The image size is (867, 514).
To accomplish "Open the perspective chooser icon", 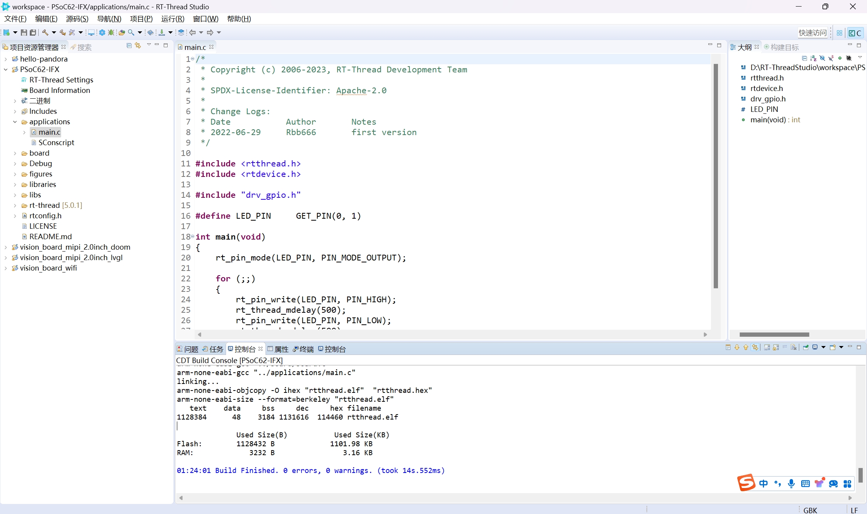I will pos(839,33).
